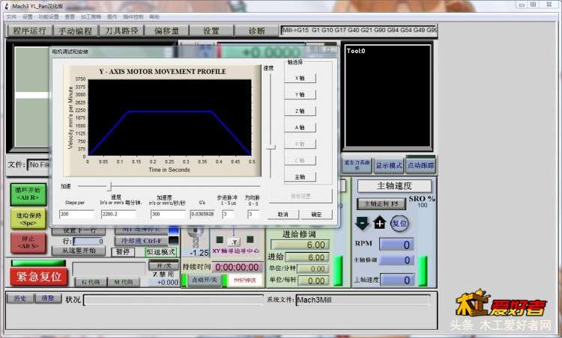
Task: Click the velocity field showing 2200.2
Action: (x=119, y=214)
